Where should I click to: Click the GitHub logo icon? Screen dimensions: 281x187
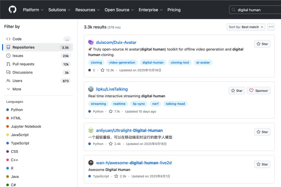point(12,10)
